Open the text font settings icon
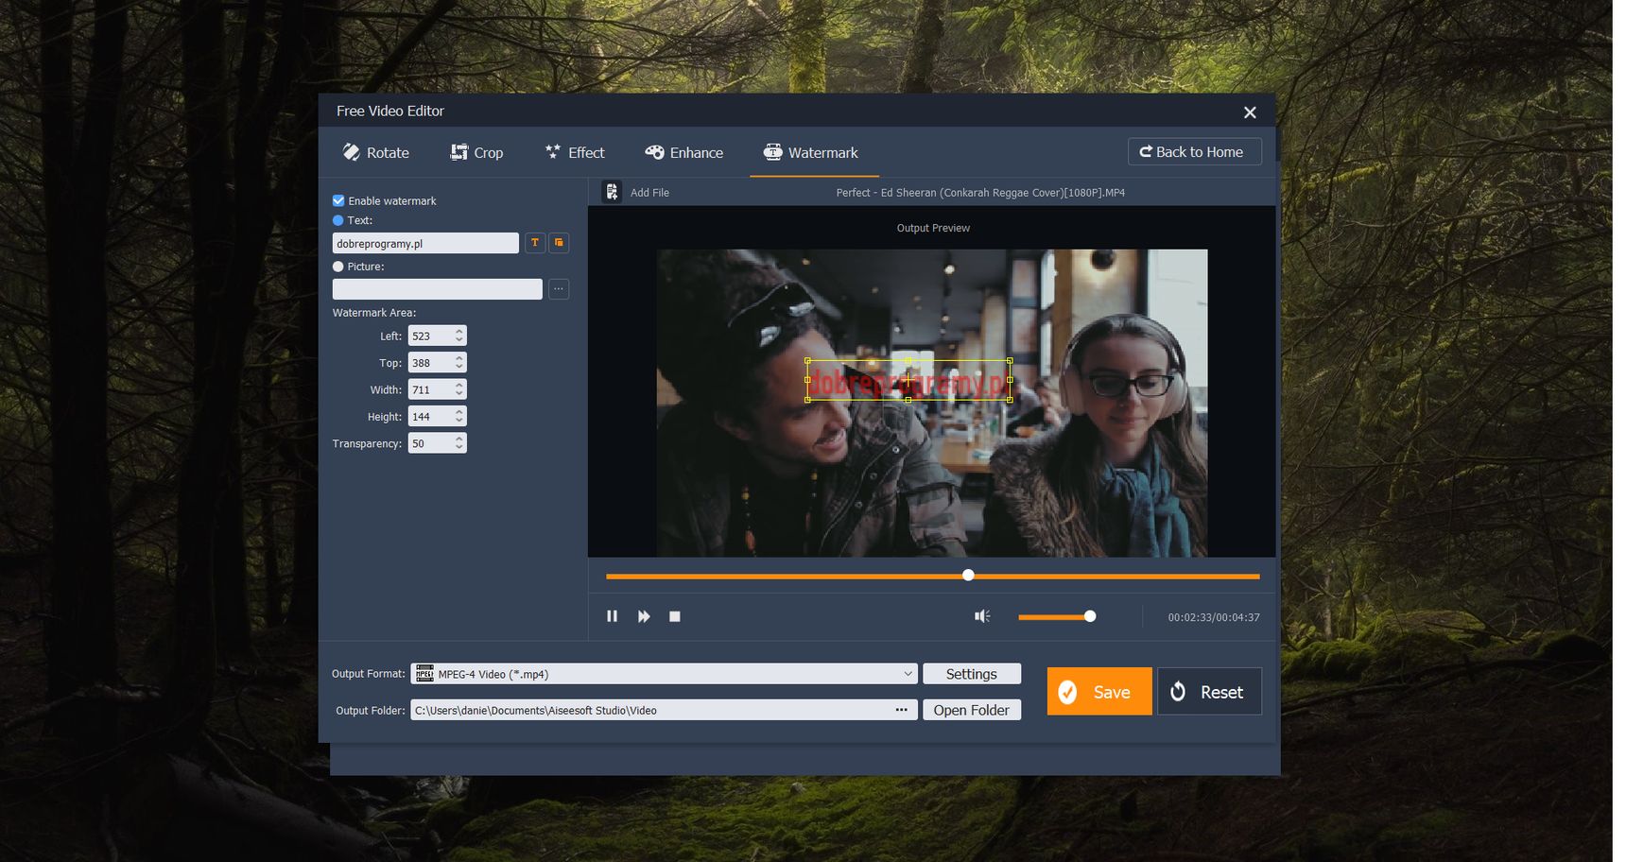The width and height of the screenshot is (1626, 862). tap(535, 243)
